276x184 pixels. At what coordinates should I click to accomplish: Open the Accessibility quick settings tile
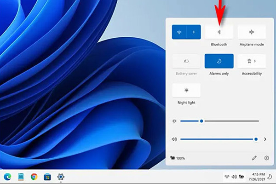point(252,61)
